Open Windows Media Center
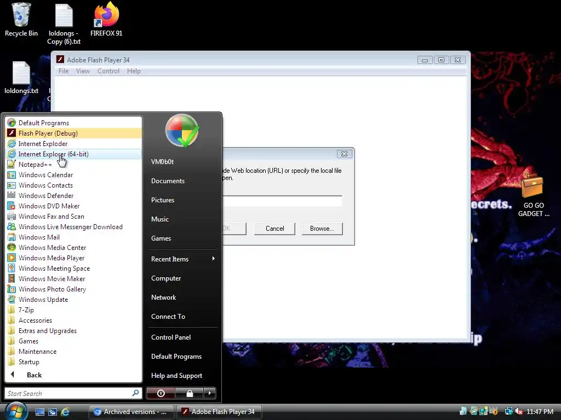The width and height of the screenshot is (561, 420). 74,247
